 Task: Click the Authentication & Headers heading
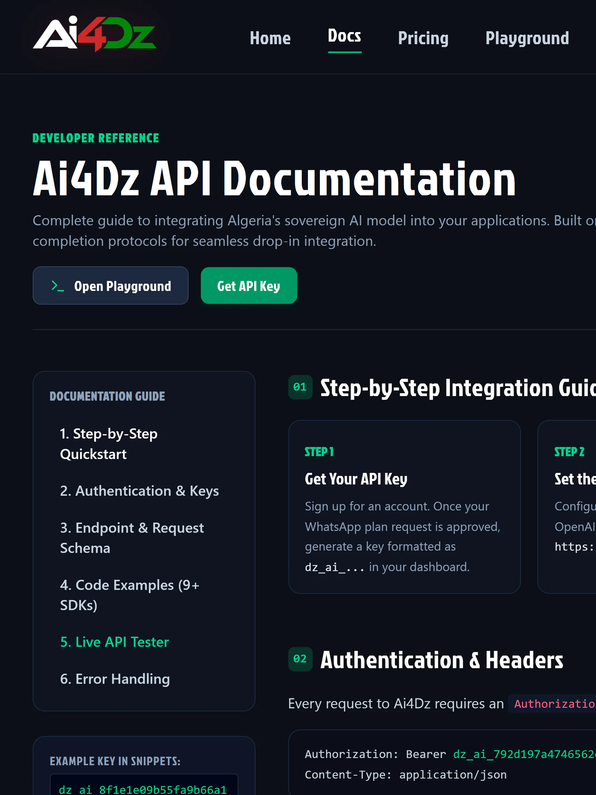coord(442,660)
